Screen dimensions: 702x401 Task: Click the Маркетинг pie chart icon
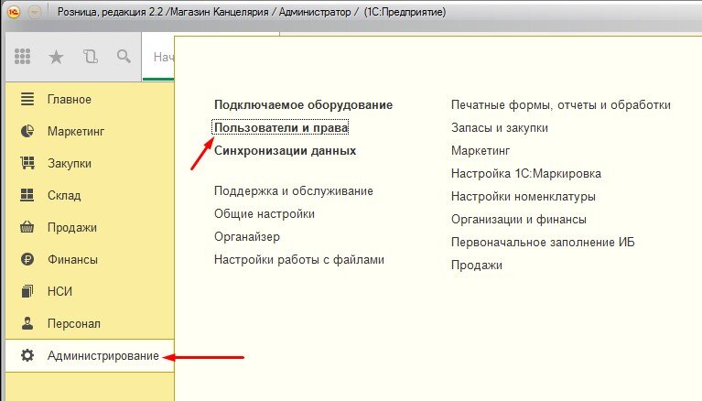27,131
